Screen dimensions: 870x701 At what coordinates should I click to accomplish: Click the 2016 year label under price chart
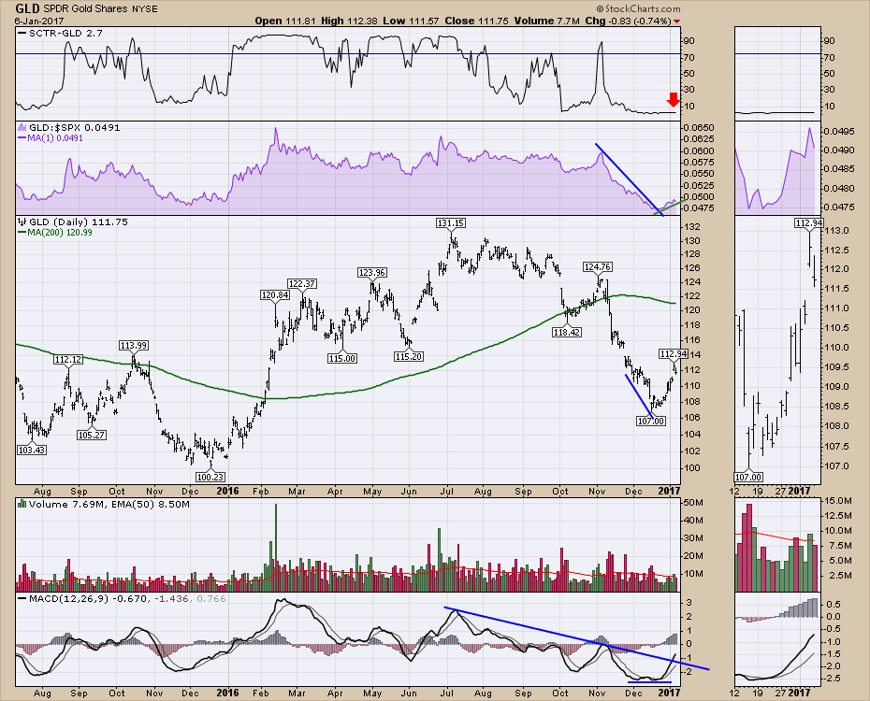[227, 492]
